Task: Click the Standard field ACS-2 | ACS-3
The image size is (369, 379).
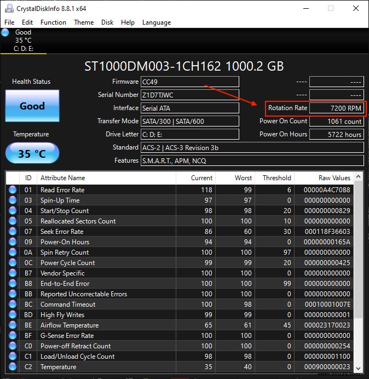Action: [252, 147]
